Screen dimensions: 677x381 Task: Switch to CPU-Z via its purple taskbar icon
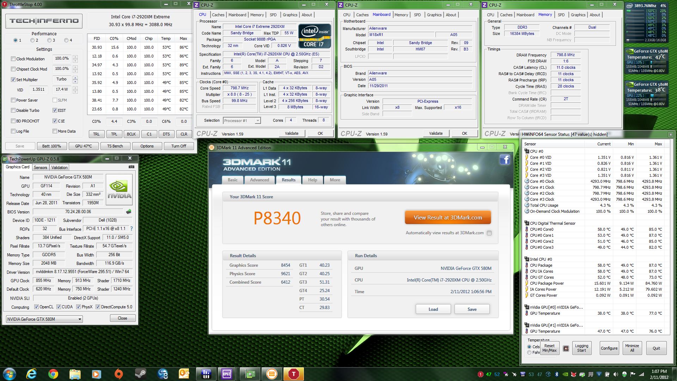[x=226, y=374]
